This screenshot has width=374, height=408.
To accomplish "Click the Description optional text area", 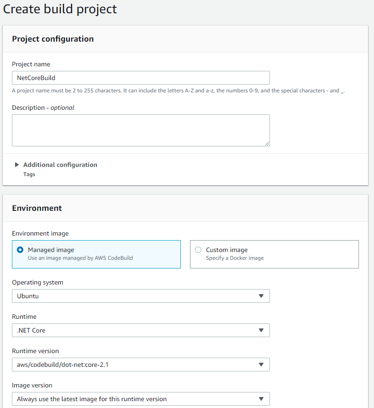I will 140,130.
